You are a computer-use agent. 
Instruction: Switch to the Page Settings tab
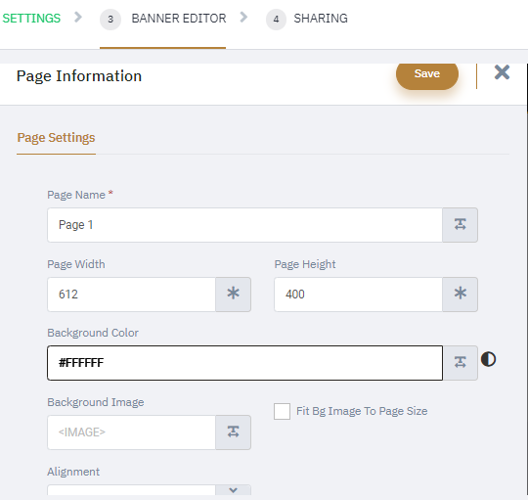(57, 138)
